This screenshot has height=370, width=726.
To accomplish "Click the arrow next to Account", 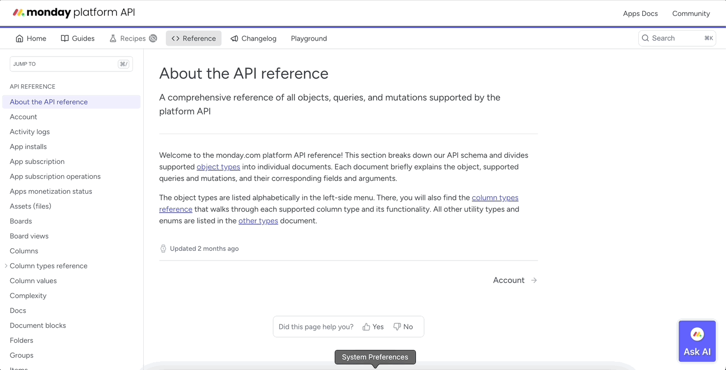I will pos(534,280).
